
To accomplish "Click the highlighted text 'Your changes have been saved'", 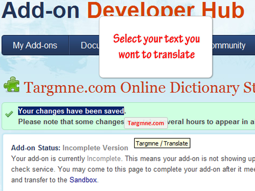I will [71, 111].
